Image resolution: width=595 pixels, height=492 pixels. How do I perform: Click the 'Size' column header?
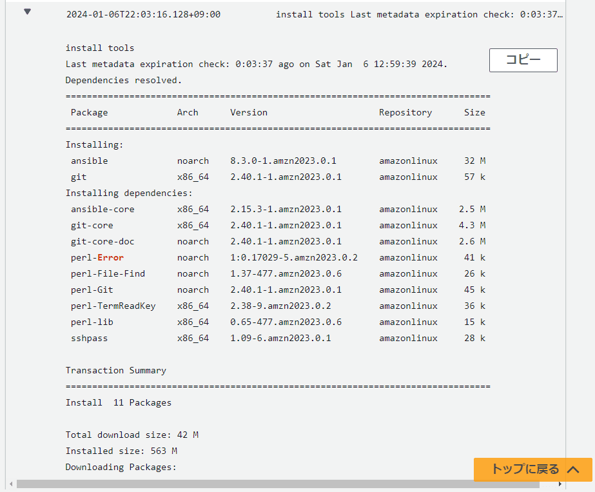pyautogui.click(x=474, y=113)
